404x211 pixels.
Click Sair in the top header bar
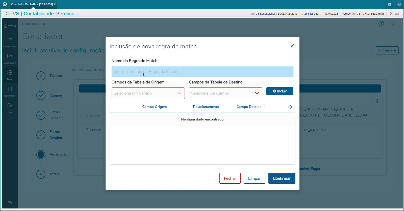coord(395,14)
